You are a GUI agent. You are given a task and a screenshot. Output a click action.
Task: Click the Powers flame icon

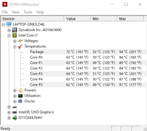[x=20, y=90]
